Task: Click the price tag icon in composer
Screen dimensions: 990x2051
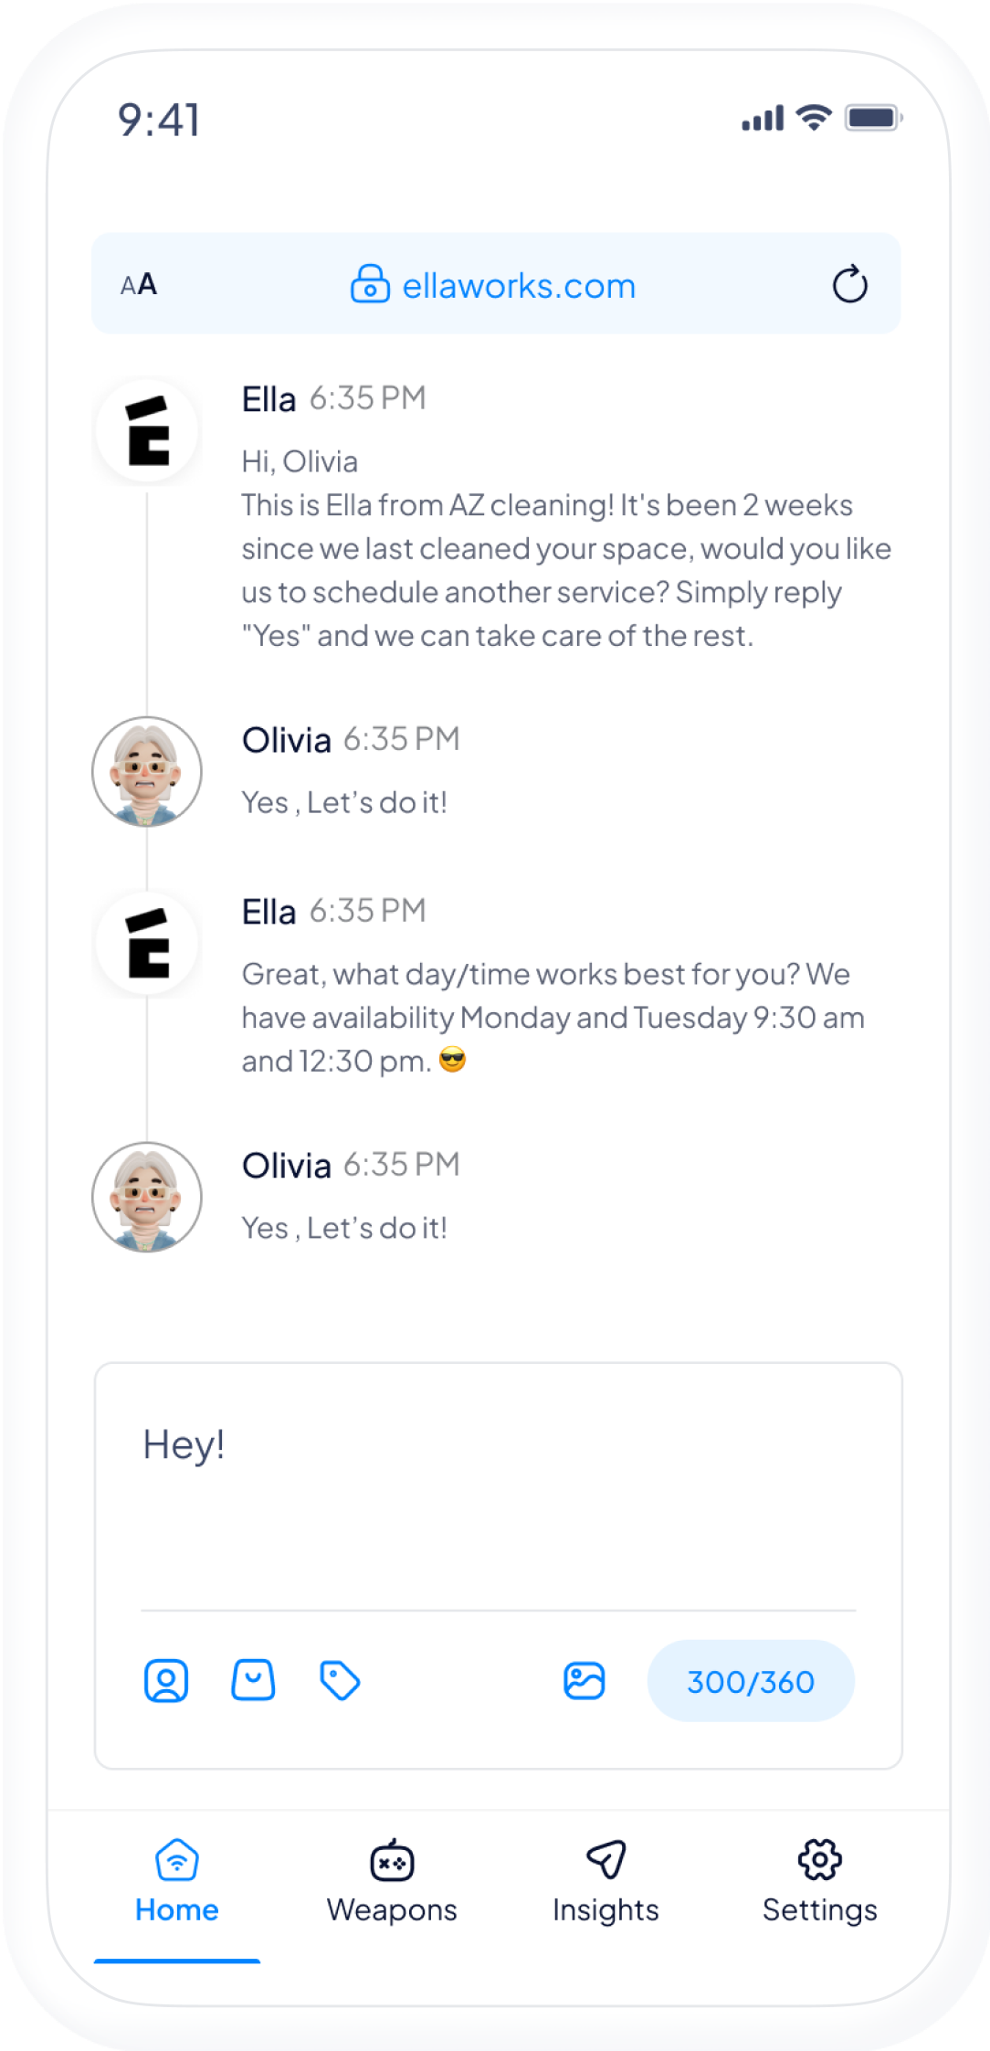Action: click(340, 1680)
